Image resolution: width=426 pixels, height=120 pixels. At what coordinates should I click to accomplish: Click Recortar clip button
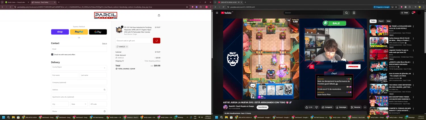[356, 107]
